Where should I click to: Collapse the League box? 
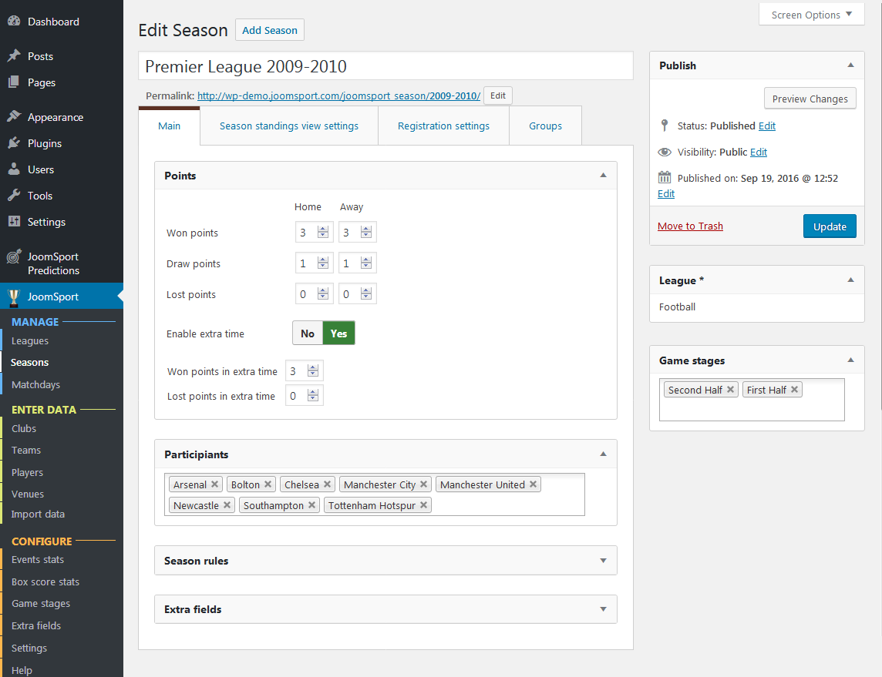850,280
